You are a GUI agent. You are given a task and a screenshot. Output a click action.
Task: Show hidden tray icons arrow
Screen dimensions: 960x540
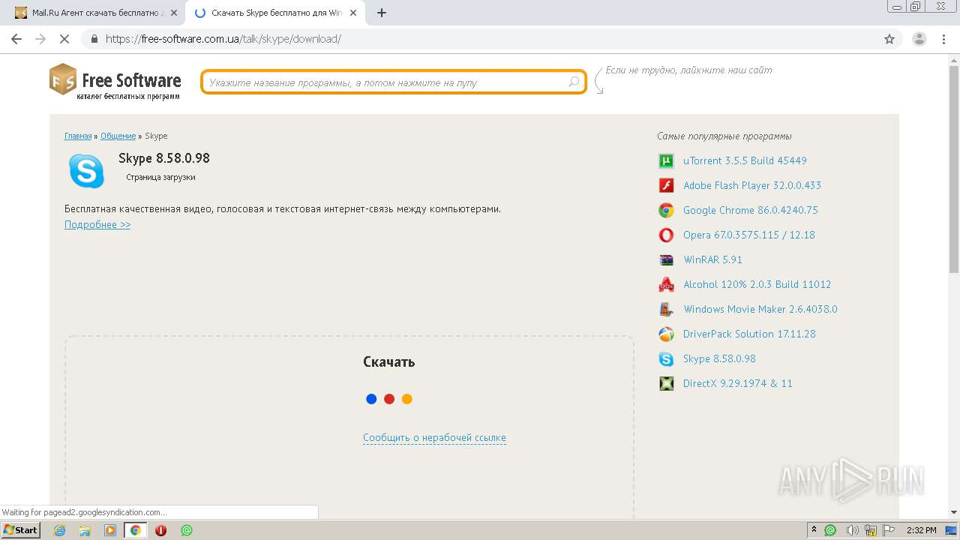click(814, 529)
